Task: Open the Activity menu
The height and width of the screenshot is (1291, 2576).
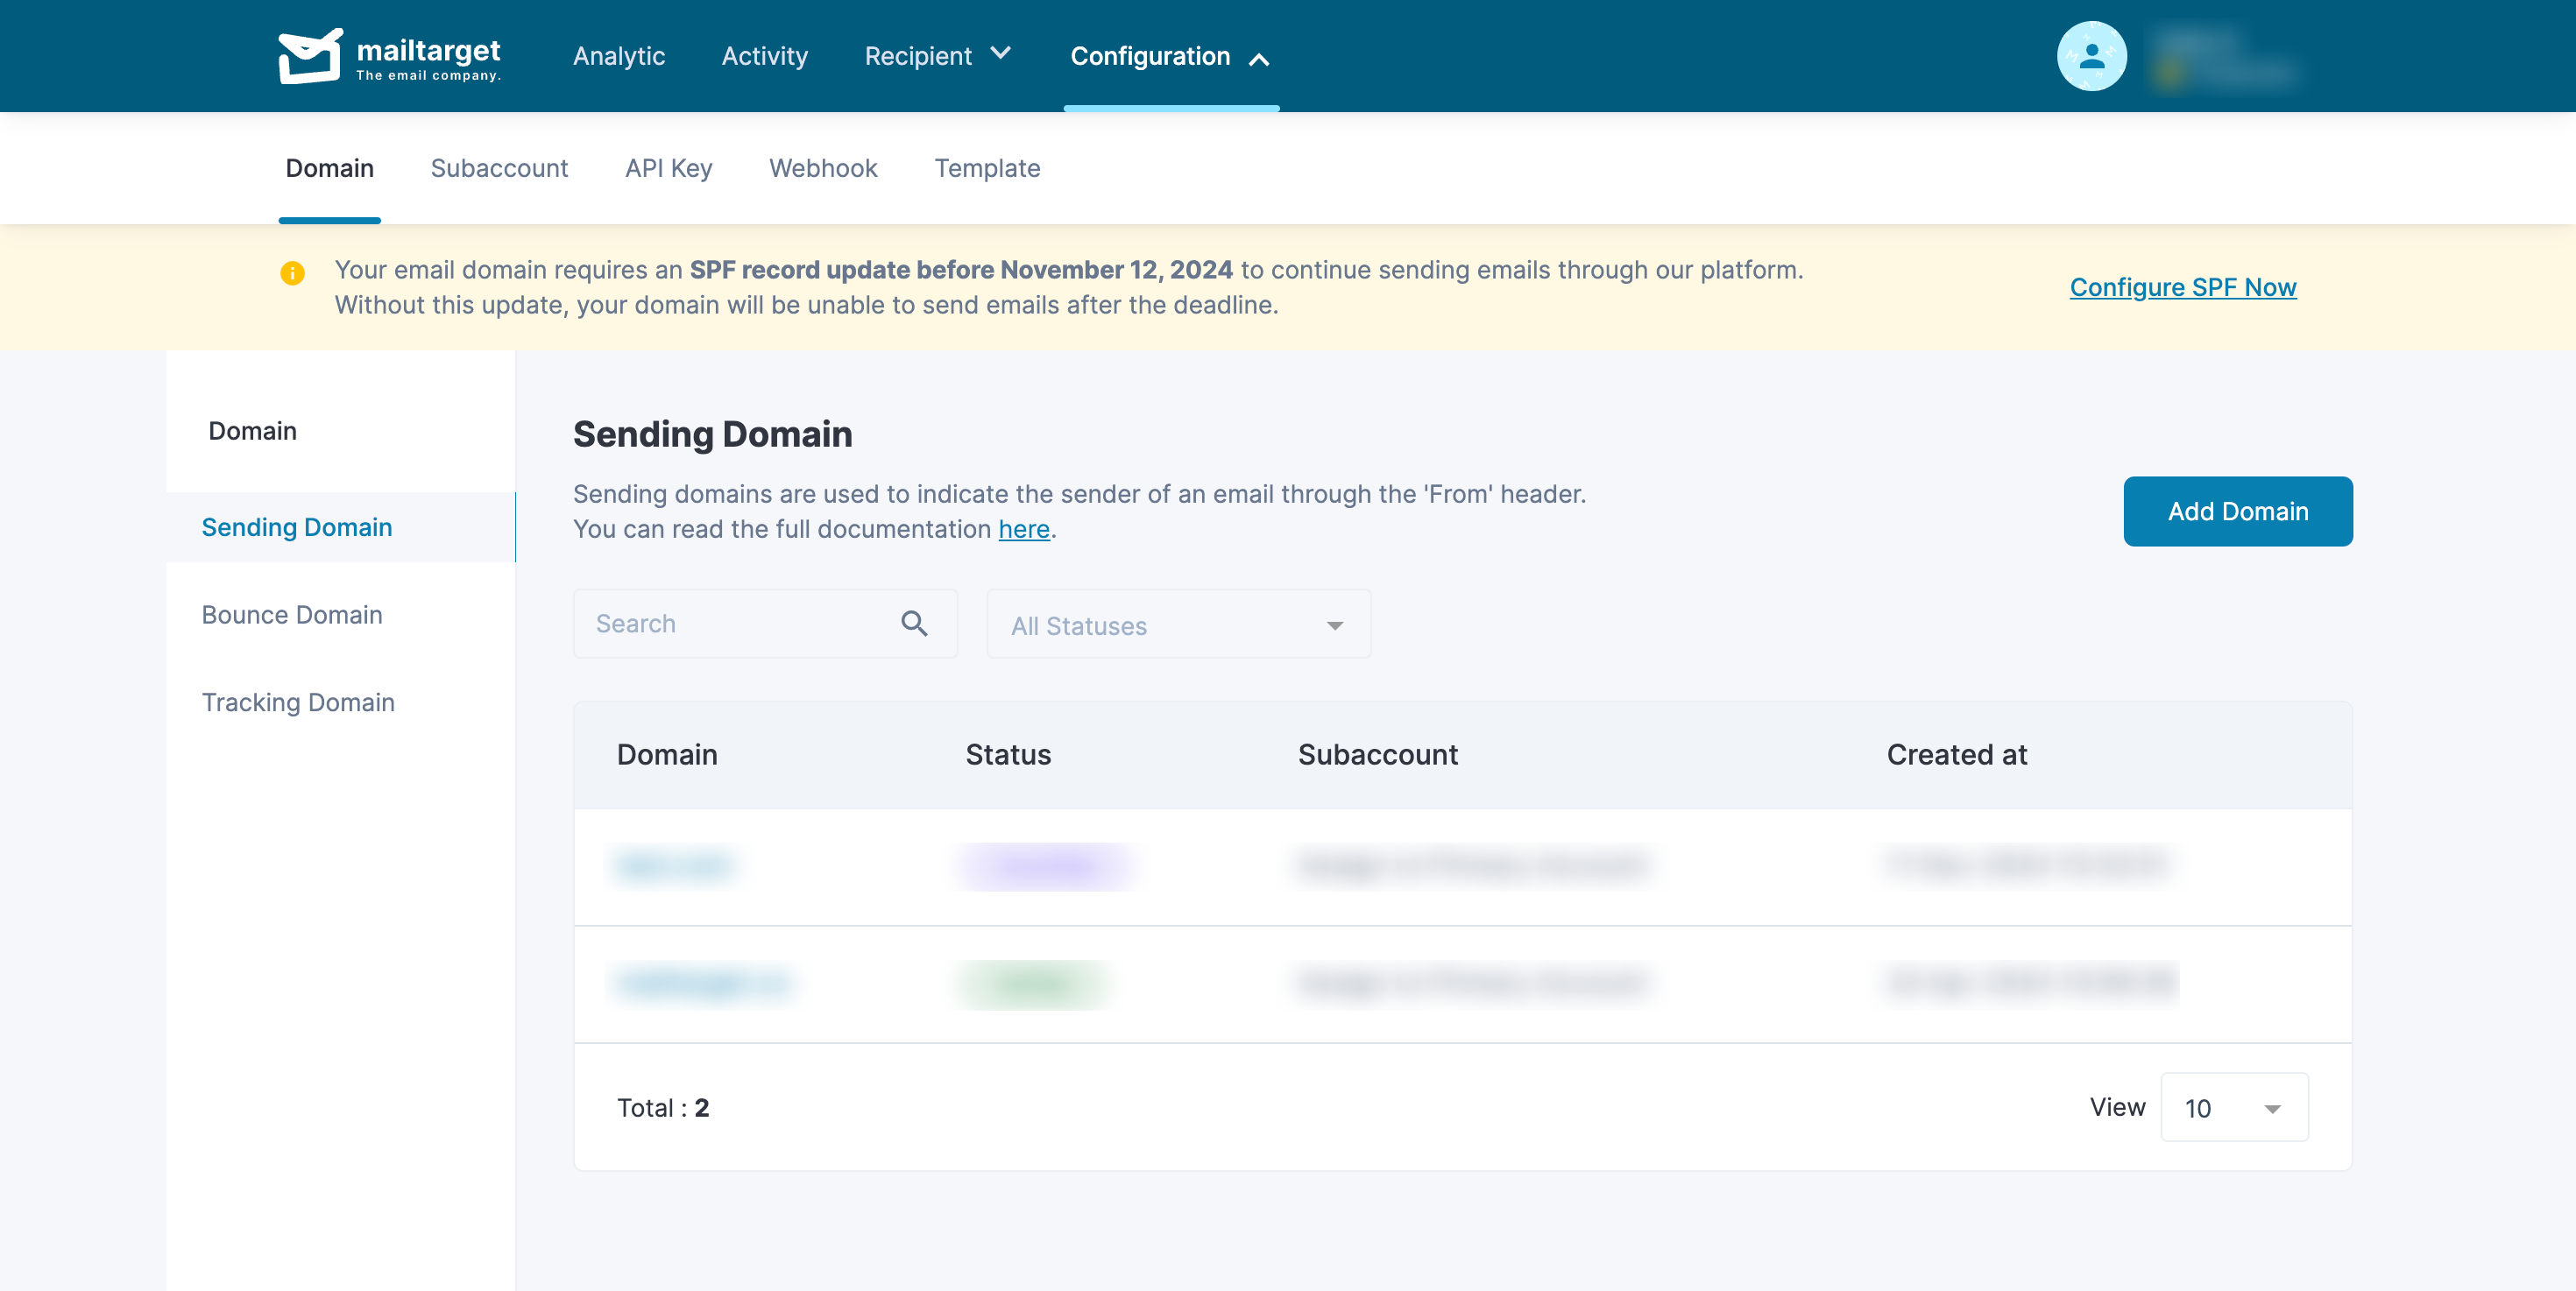Action: [764, 56]
